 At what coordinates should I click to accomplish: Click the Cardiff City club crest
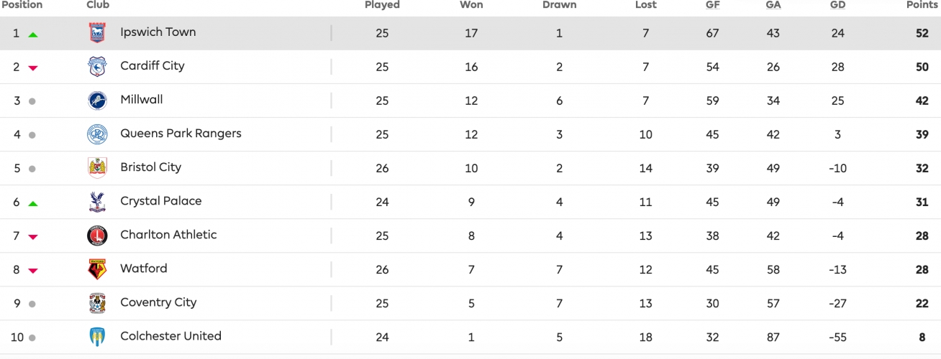click(x=97, y=67)
